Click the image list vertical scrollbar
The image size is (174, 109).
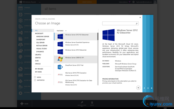click(98, 59)
